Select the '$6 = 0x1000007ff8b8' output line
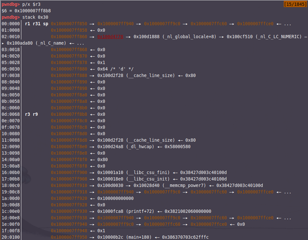308x240 pixels. click(x=26, y=11)
